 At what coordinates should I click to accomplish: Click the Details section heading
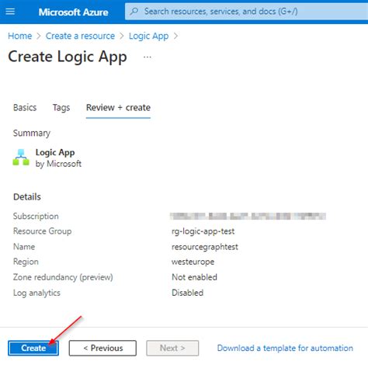click(27, 197)
